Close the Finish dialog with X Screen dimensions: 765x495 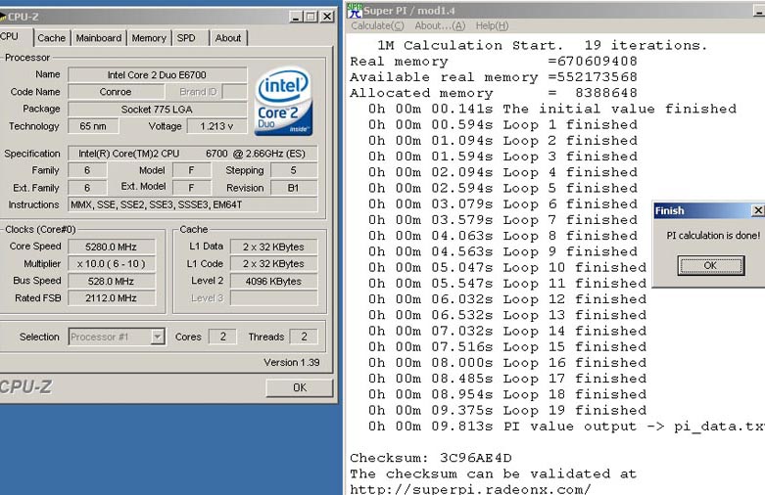point(758,210)
